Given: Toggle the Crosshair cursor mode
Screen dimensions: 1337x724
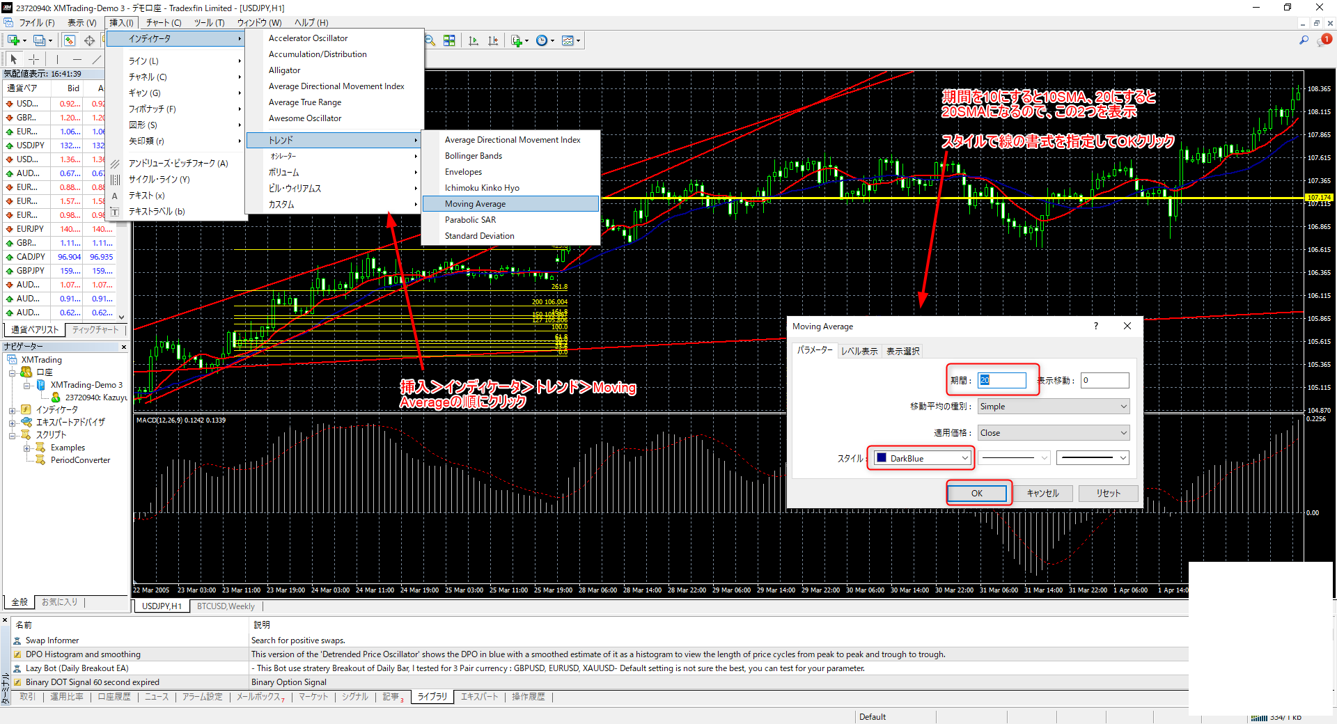Looking at the screenshot, I should [33, 59].
